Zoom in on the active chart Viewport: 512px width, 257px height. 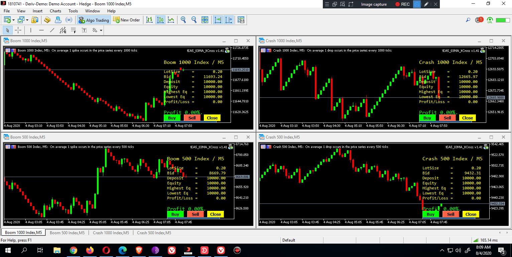coord(183,20)
